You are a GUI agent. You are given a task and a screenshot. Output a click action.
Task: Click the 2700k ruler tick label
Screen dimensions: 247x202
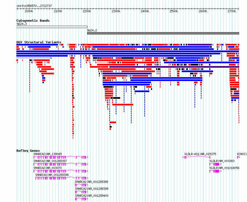point(232,11)
